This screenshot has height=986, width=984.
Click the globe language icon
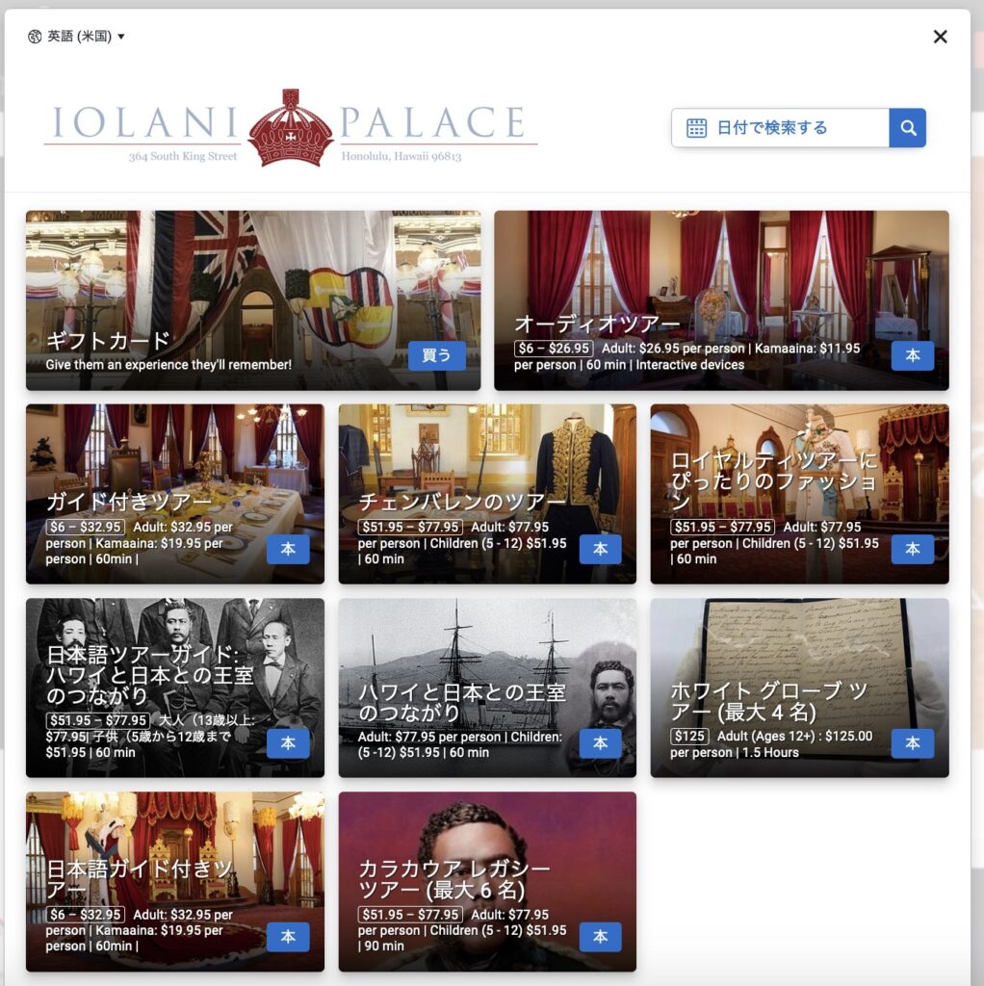tap(35, 37)
